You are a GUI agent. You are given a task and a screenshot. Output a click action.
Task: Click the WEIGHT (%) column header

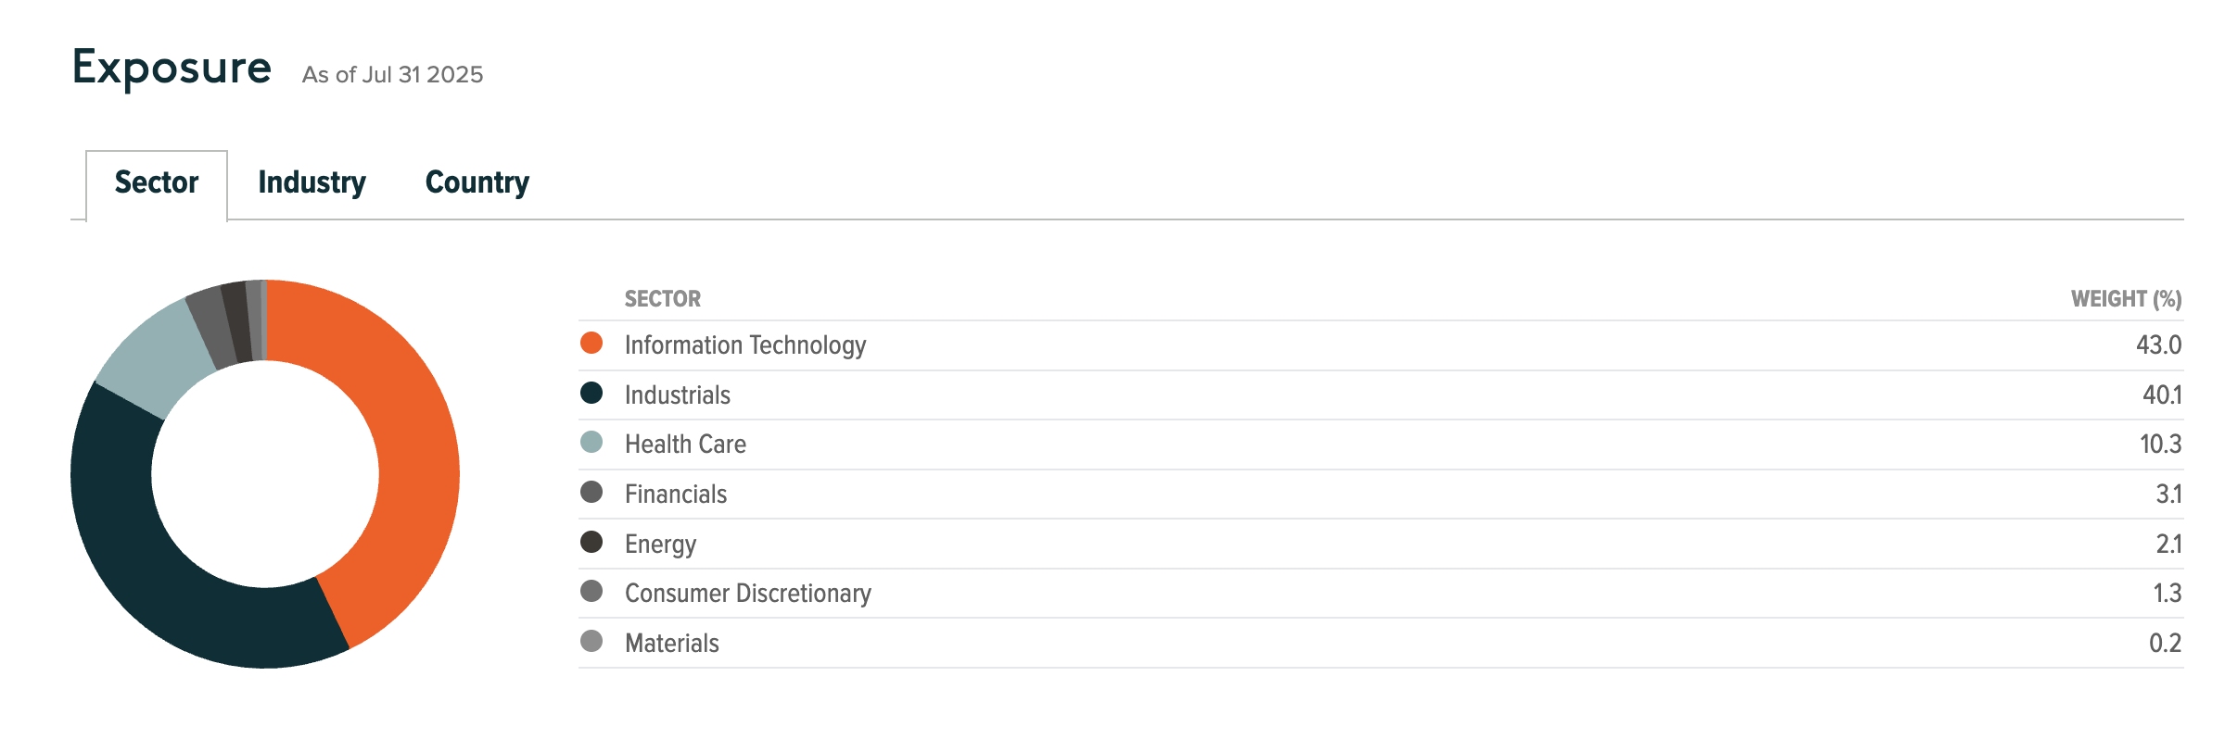pos(2126,299)
